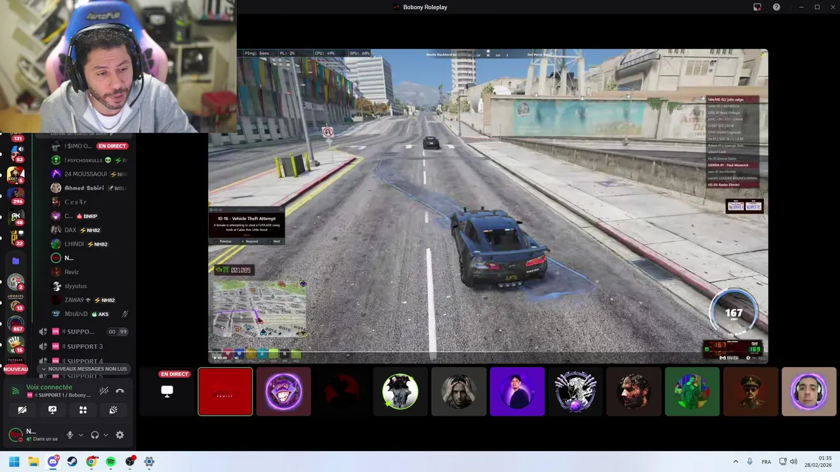Viewport: 840px width, 472px height.
Task: Mute the microphone
Action: [70, 435]
